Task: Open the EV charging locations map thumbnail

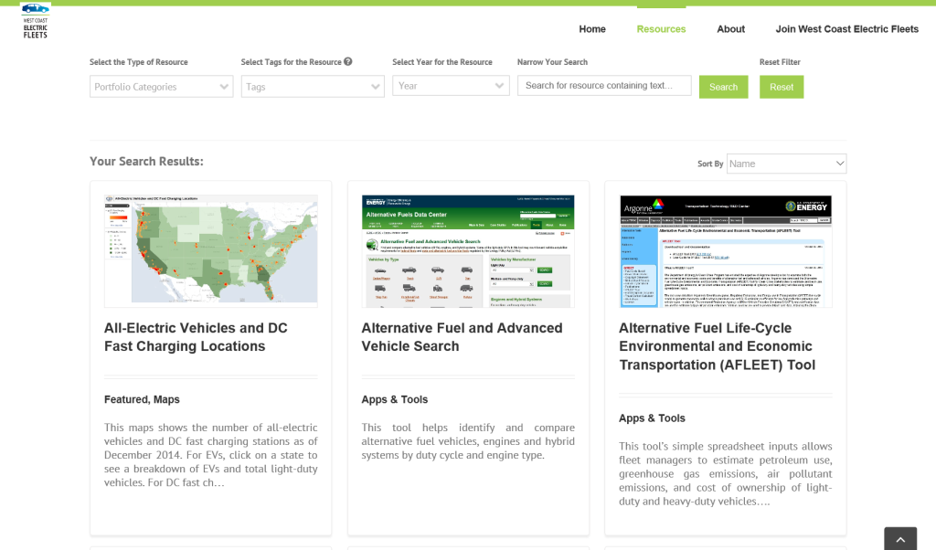Action: [x=211, y=250]
